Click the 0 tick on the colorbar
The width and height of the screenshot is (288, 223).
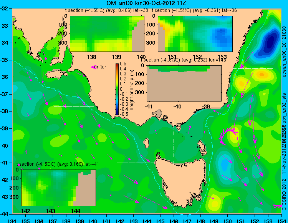coord(121,89)
